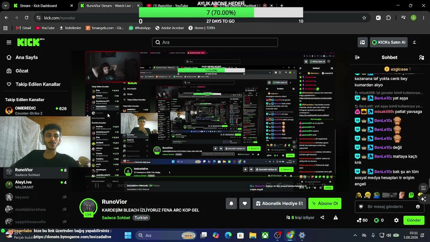Click username misakii99 in chat
Viewport: 430px width, 242px height.
[384, 112]
